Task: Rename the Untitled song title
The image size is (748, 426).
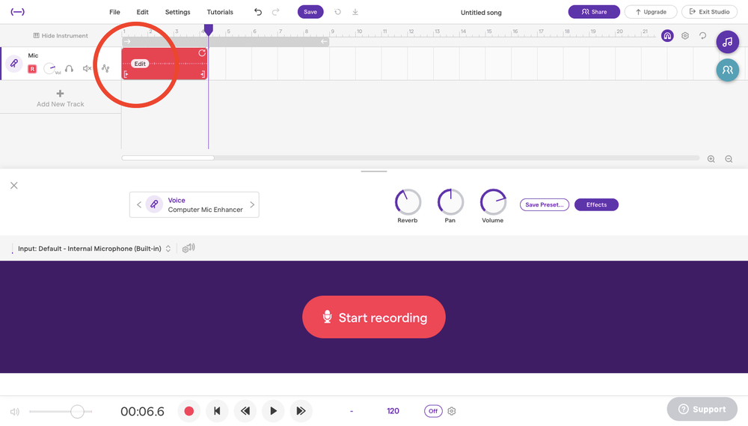Action: click(481, 13)
